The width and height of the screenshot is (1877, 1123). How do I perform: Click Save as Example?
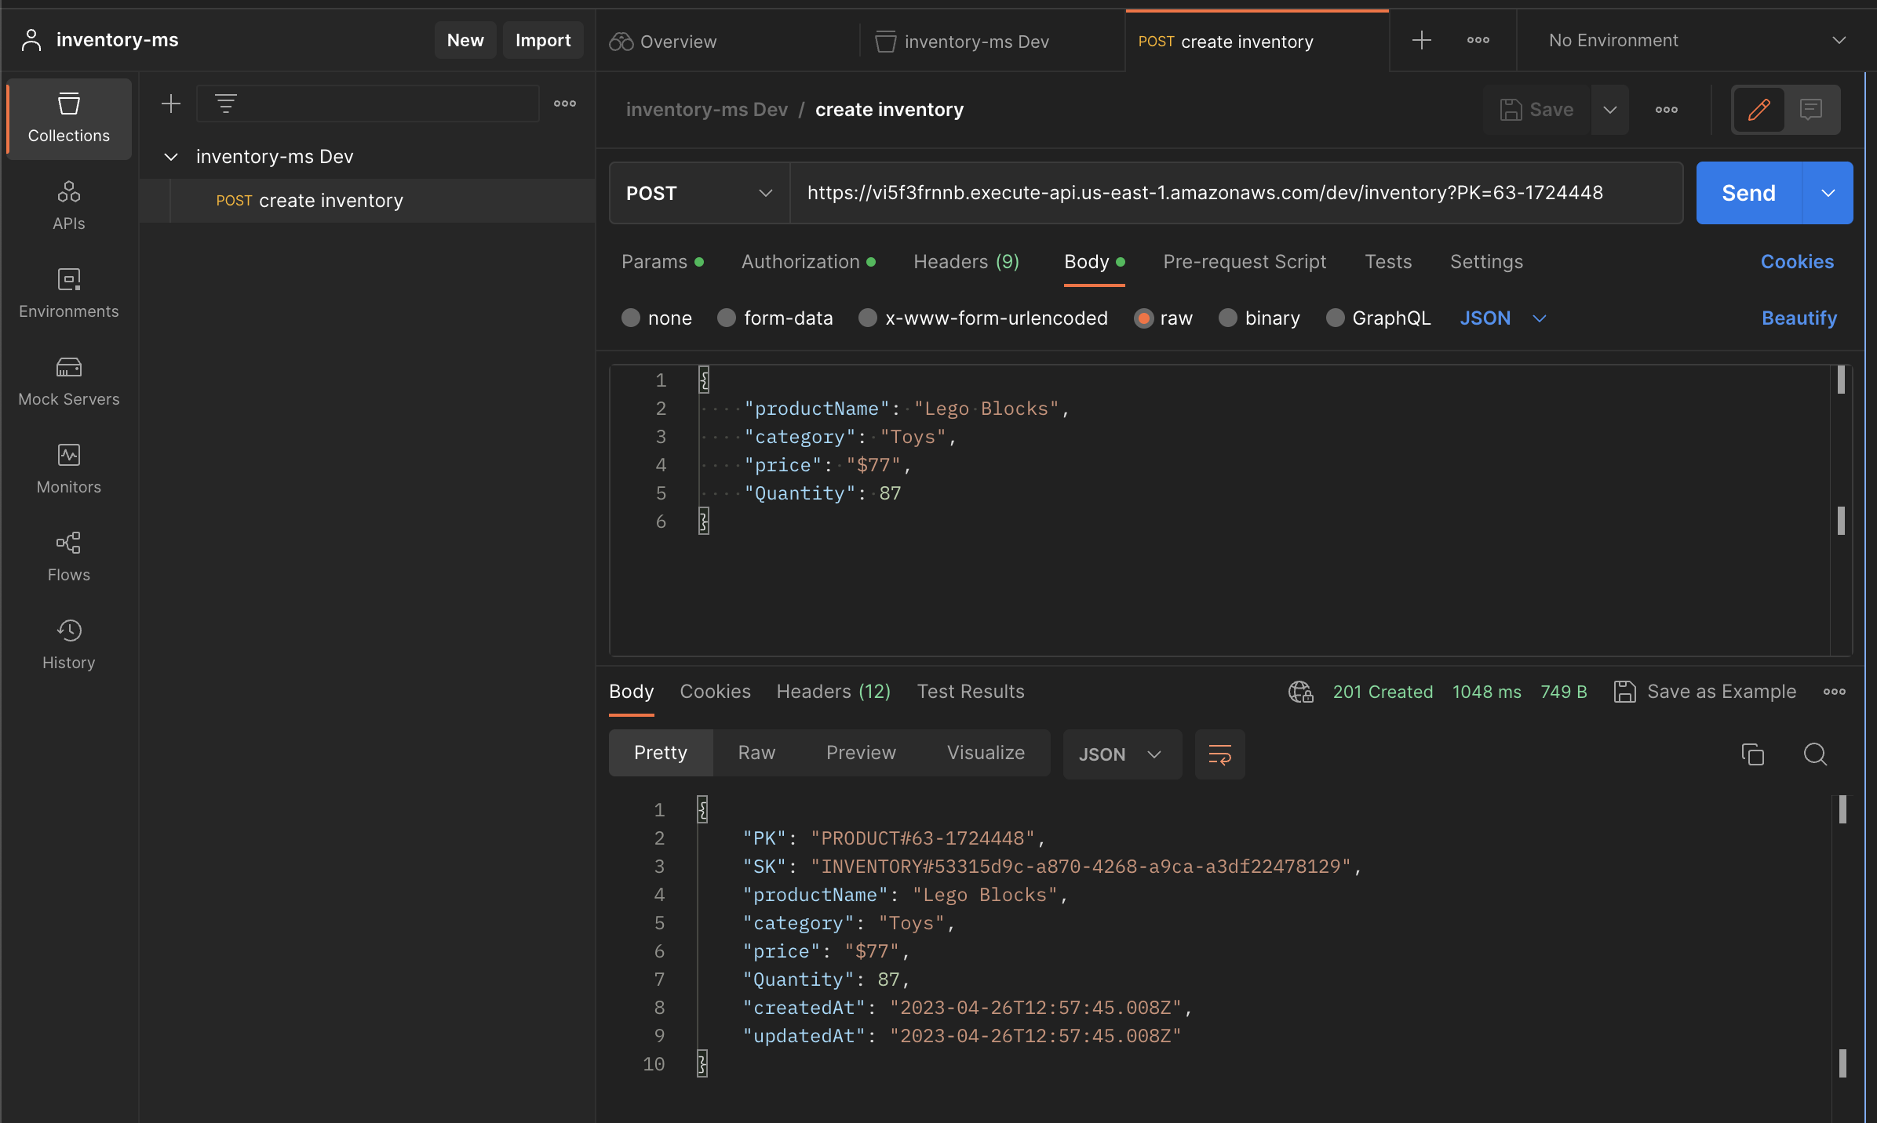[1705, 692]
